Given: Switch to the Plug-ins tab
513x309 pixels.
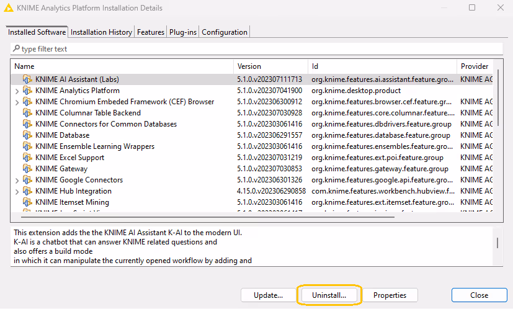Looking at the screenshot, I should pyautogui.click(x=183, y=32).
